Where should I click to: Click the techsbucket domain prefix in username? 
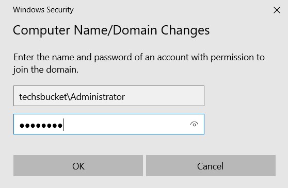(x=43, y=97)
